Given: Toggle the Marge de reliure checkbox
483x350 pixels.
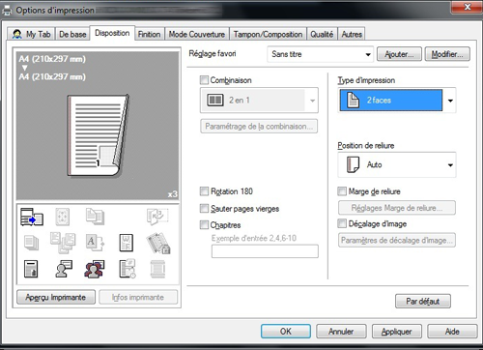Looking at the screenshot, I should point(342,191).
